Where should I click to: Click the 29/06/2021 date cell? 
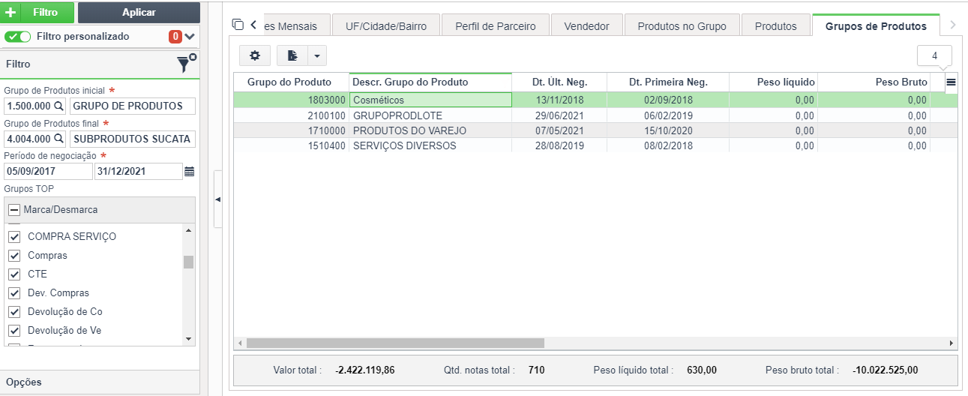(x=559, y=115)
